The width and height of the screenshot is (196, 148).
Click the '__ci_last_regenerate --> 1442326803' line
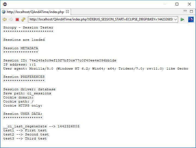41,126
